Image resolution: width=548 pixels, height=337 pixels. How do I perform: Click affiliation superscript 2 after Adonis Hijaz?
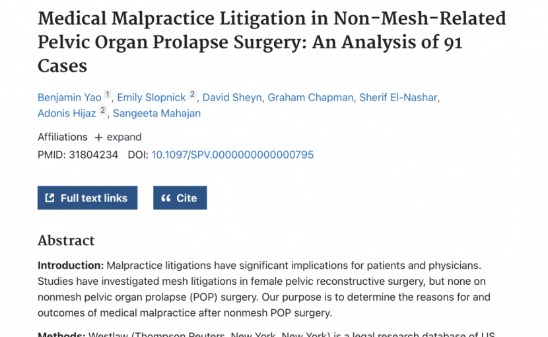click(102, 110)
